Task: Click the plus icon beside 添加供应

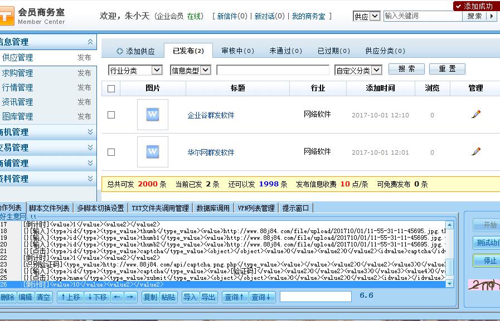Action: (120, 51)
